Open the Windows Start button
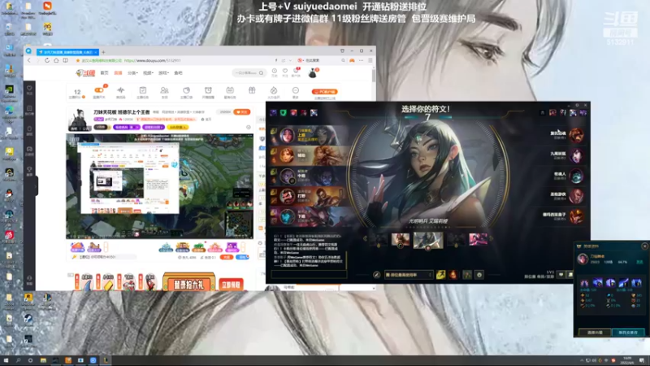 click(6, 360)
